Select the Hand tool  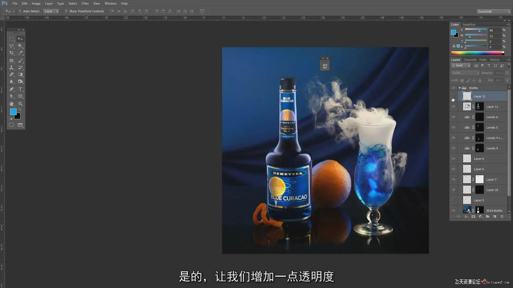tap(11, 104)
